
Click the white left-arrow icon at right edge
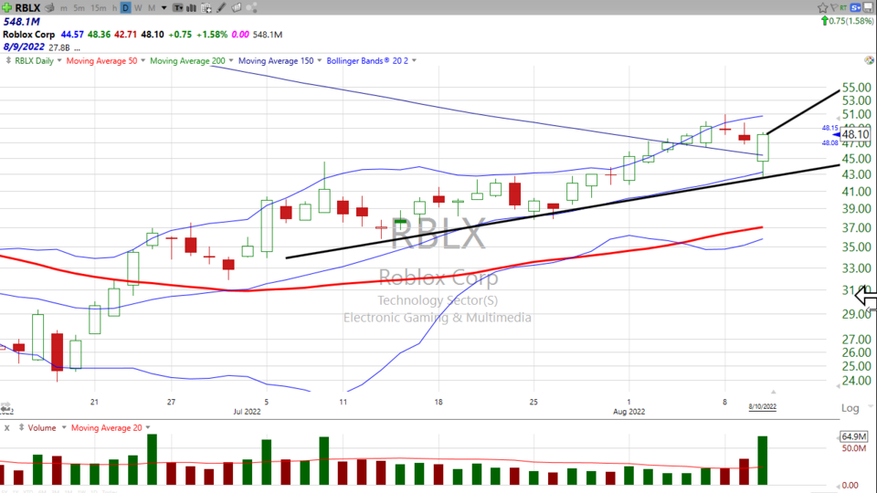pos(866,296)
